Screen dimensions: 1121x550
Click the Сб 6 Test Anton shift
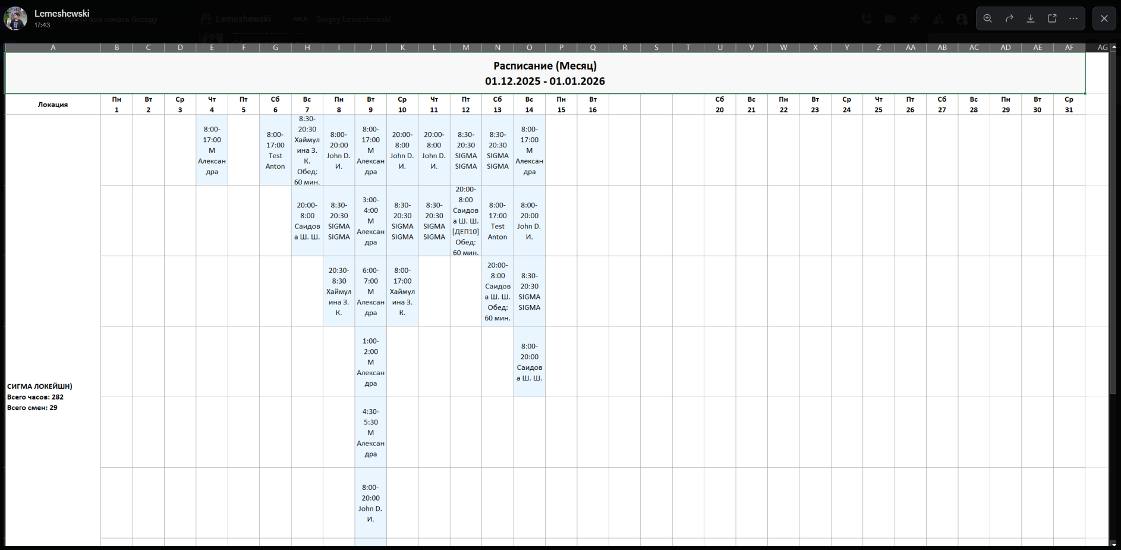click(275, 150)
